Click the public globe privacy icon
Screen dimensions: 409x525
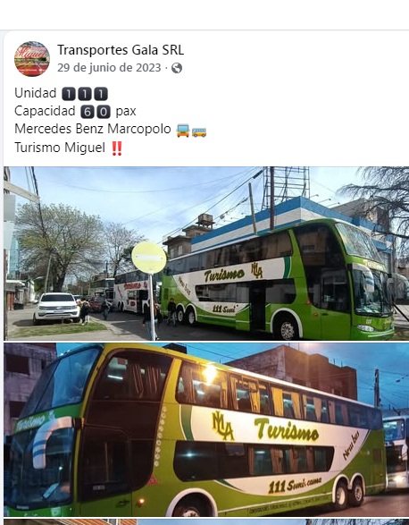click(177, 68)
